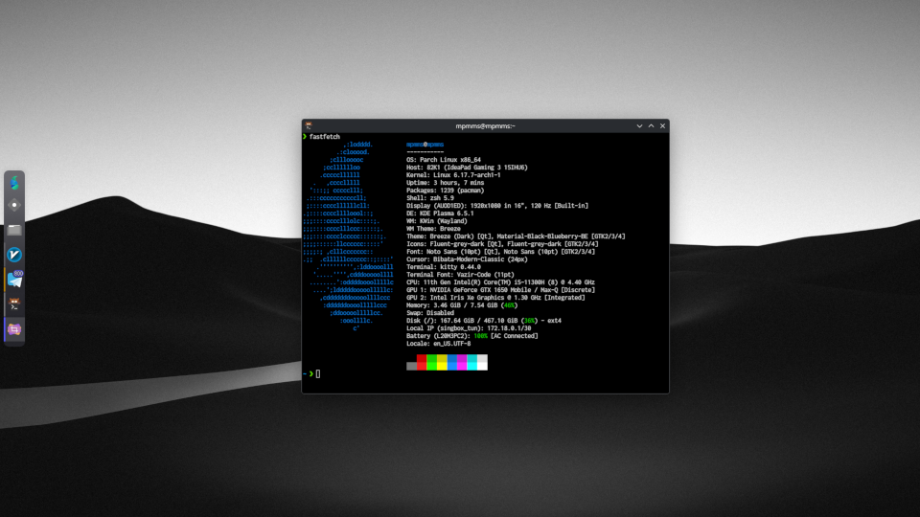The width and height of the screenshot is (920, 517).
Task: Minimize the terminal window
Action: click(x=639, y=126)
